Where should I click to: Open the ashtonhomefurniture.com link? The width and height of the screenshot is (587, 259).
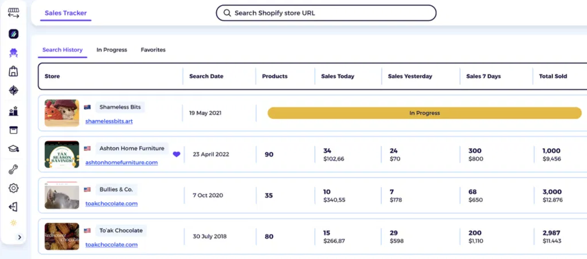[x=122, y=163]
